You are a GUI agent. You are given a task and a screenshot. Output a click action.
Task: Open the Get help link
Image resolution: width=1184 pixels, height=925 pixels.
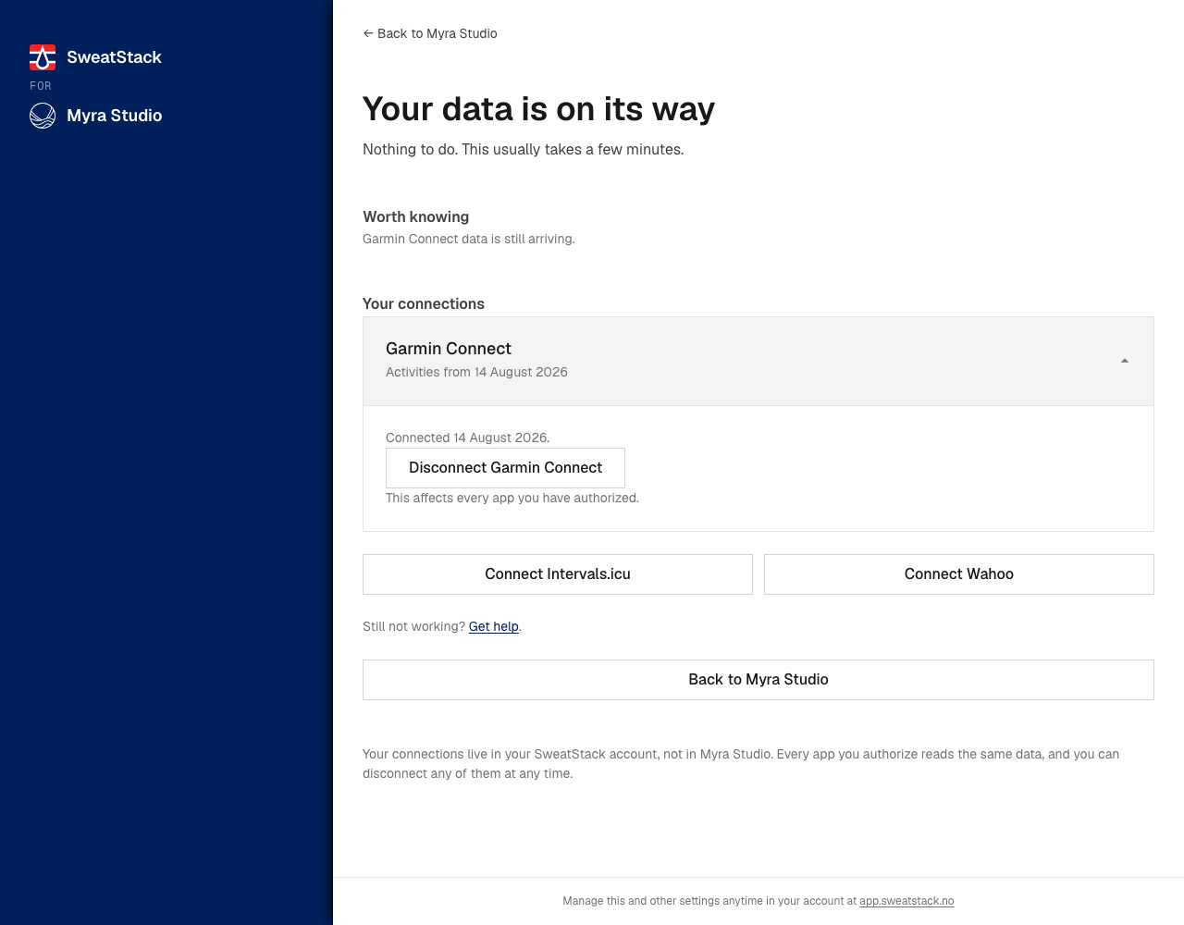(494, 626)
